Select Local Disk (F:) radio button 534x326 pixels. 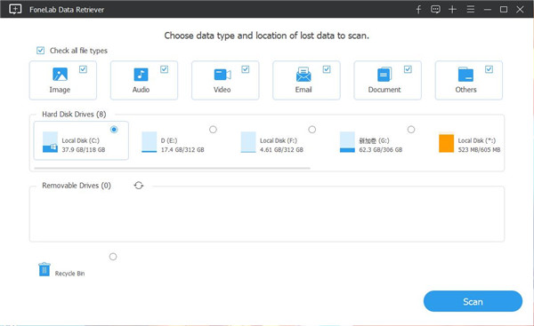pos(312,130)
